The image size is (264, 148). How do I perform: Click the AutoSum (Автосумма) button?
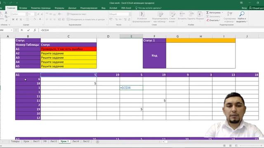213,13
